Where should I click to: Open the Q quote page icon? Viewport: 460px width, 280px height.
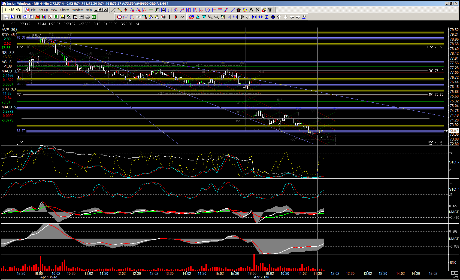tap(19, 17)
